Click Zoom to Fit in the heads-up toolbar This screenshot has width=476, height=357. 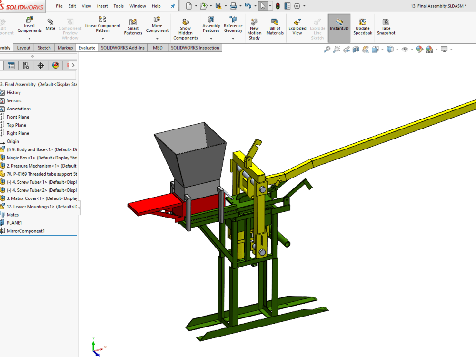(327, 49)
